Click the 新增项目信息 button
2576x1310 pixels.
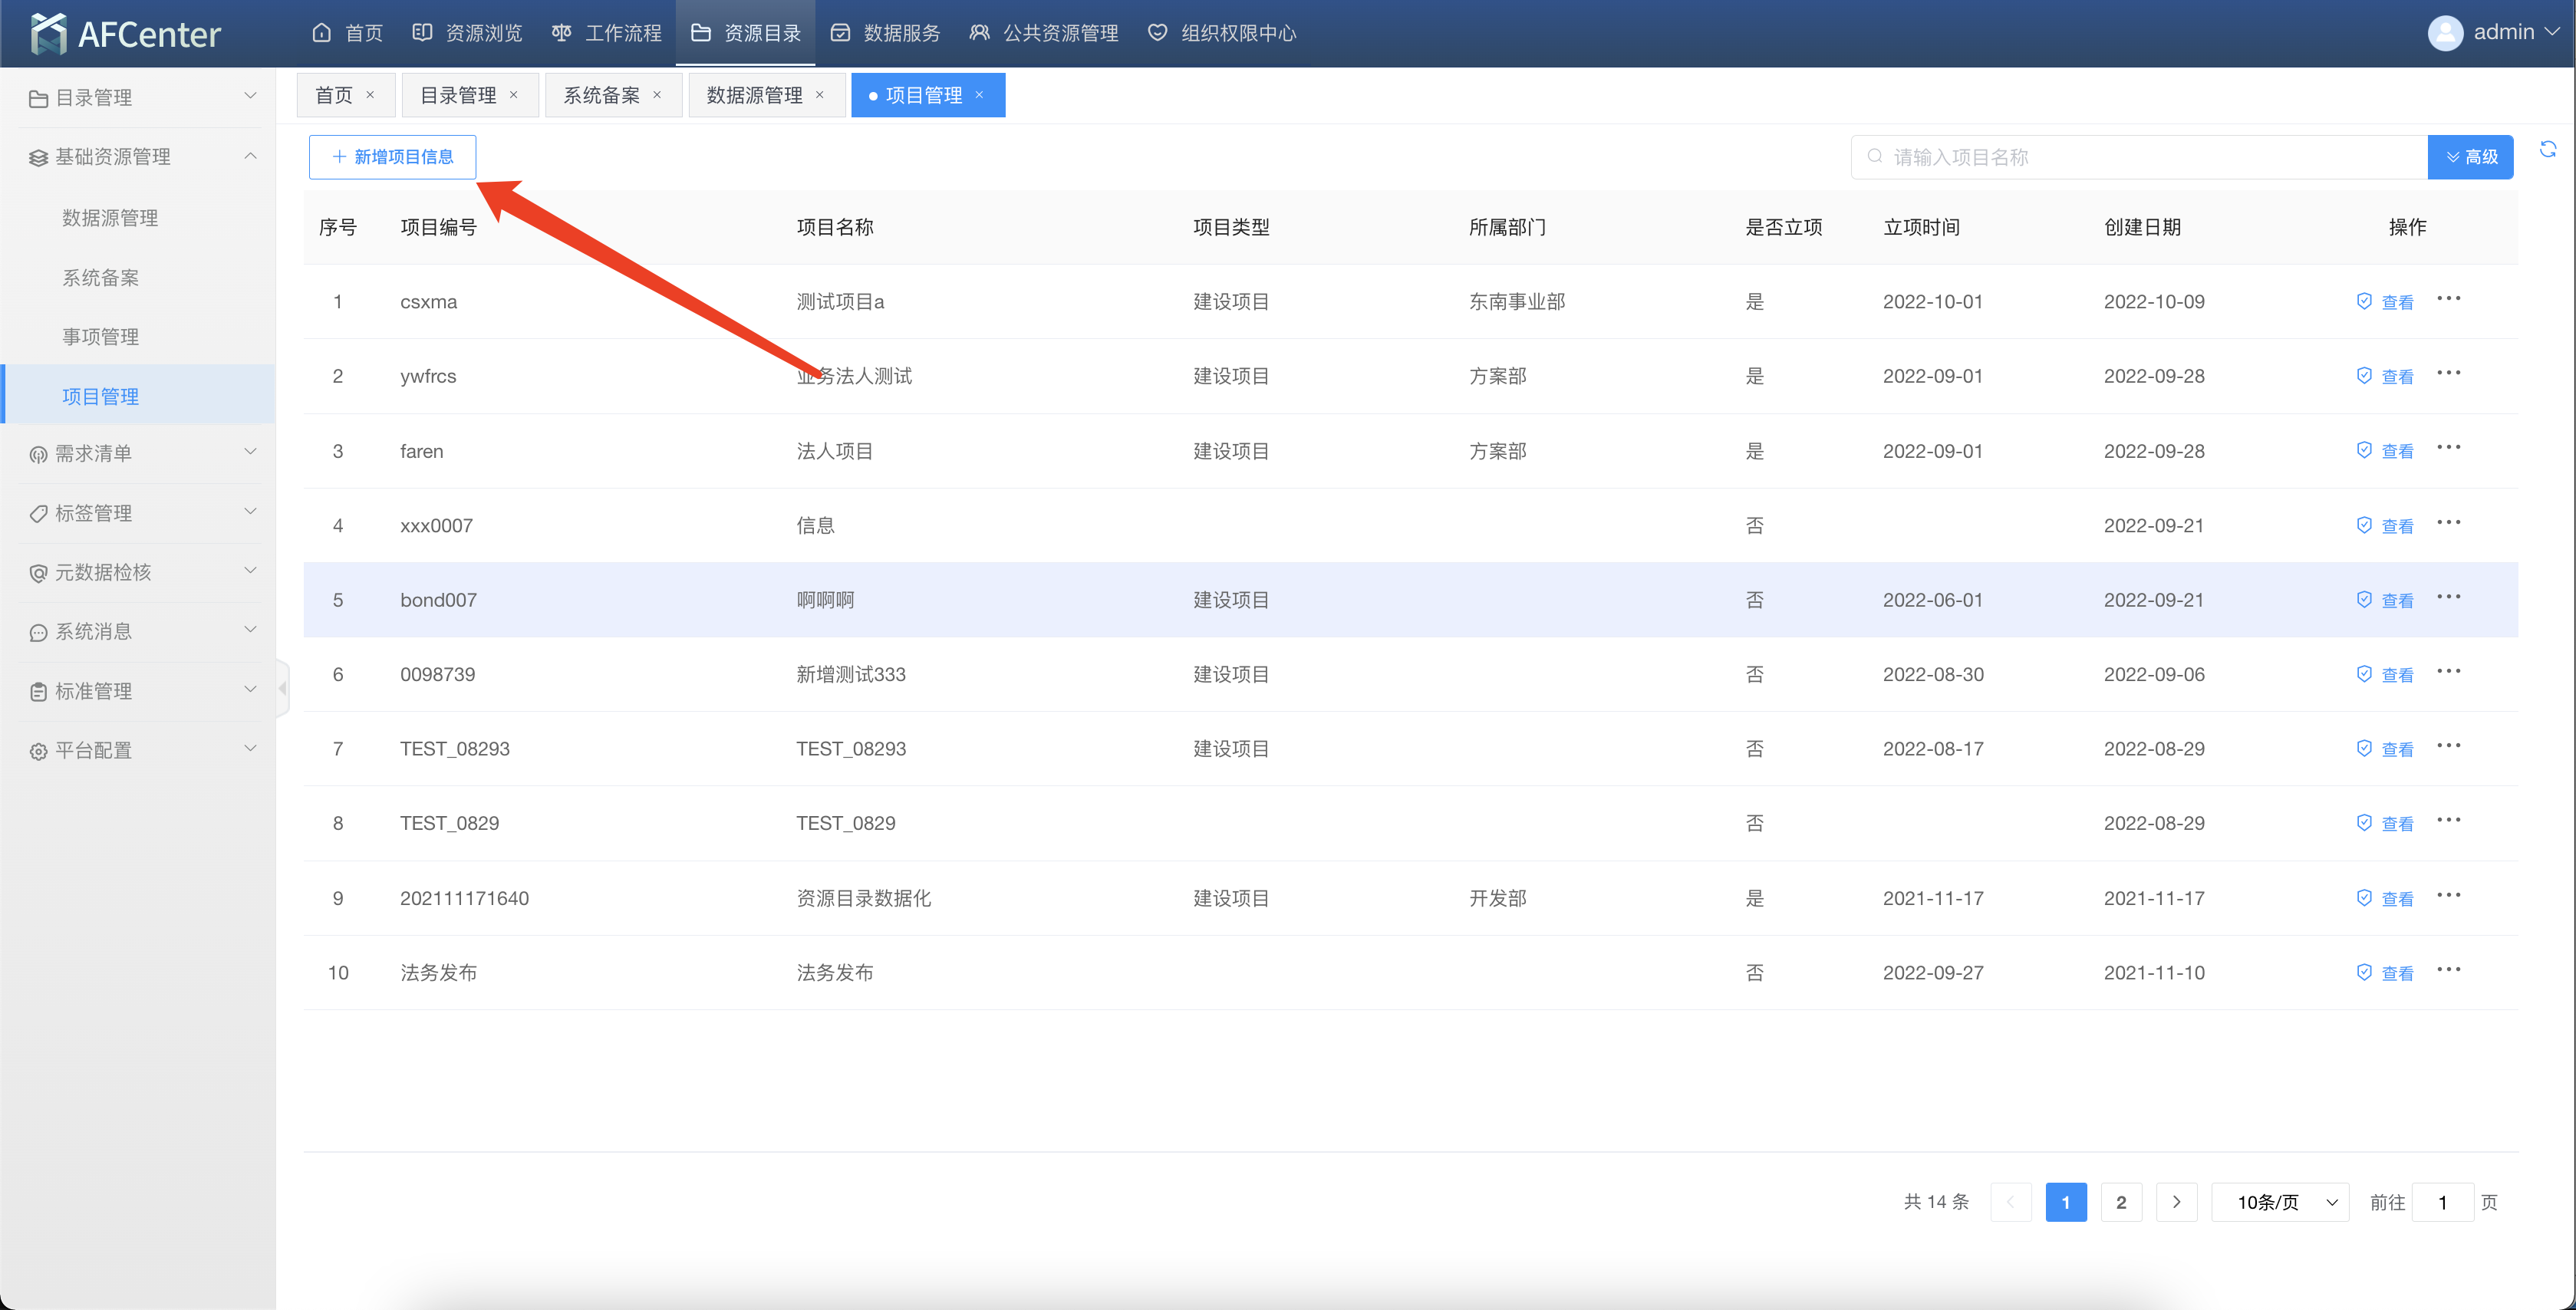(392, 157)
